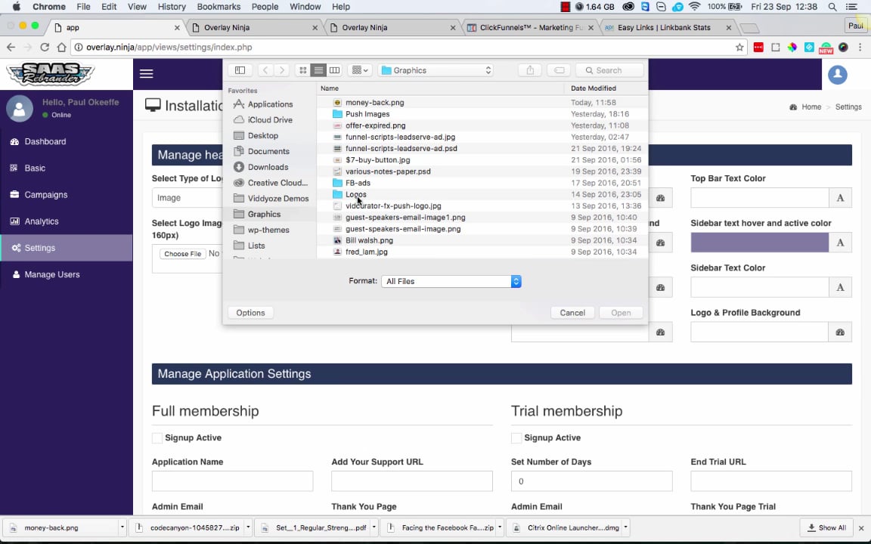Switch to ClickFunnels browser tab
The width and height of the screenshot is (871, 544).
pos(531,28)
